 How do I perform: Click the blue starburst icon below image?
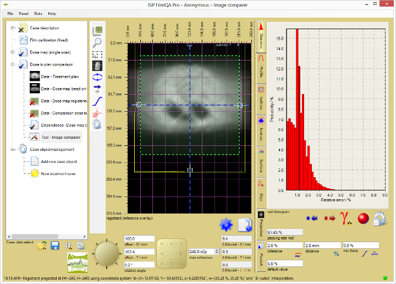(x=226, y=225)
